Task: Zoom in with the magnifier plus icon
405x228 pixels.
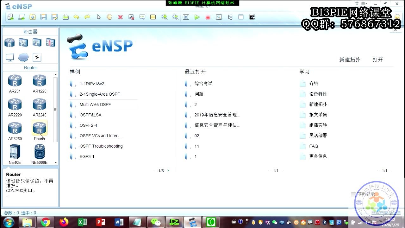Action: tap(164, 17)
